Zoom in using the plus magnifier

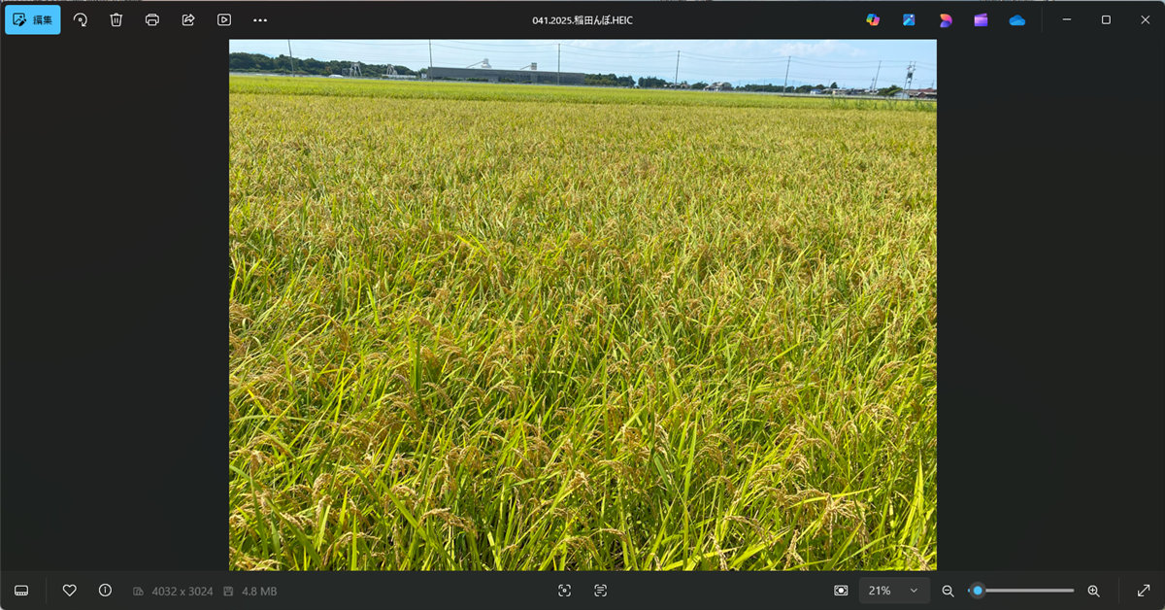pos(1093,591)
